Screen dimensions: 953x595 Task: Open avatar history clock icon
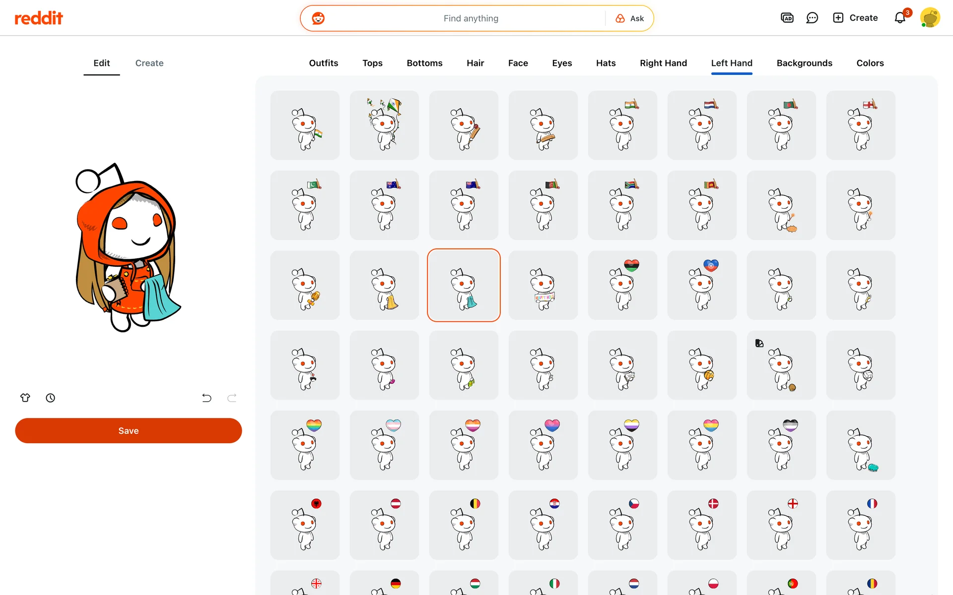[x=51, y=398]
